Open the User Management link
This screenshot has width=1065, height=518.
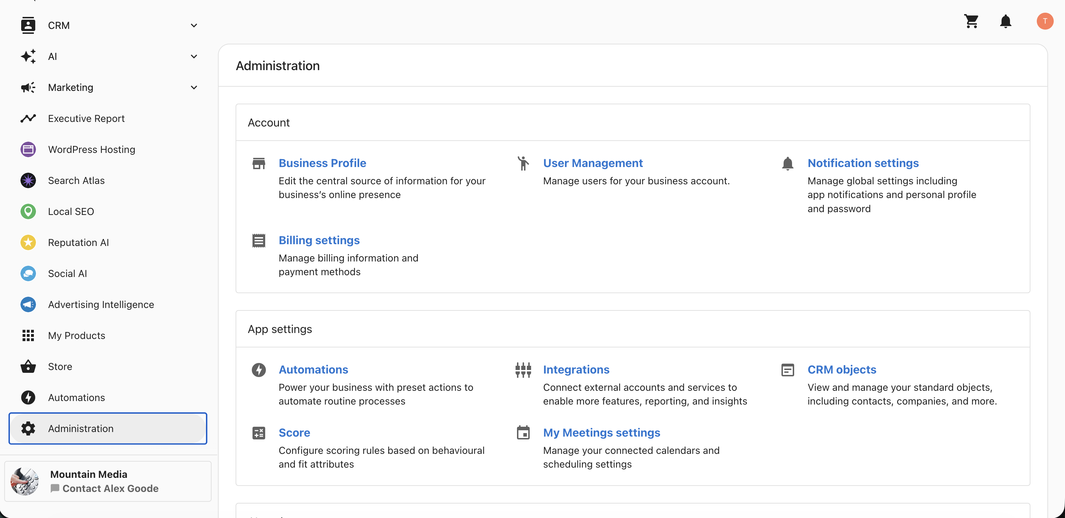(592, 163)
